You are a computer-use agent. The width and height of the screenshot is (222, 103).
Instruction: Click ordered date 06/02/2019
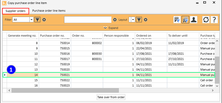(x=151, y=43)
